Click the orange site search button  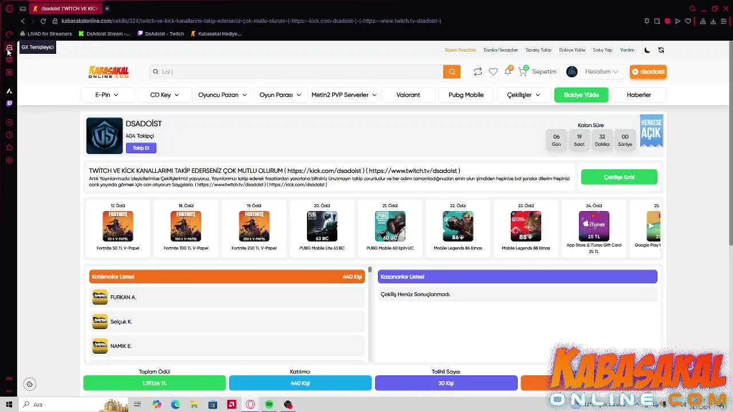tap(451, 72)
